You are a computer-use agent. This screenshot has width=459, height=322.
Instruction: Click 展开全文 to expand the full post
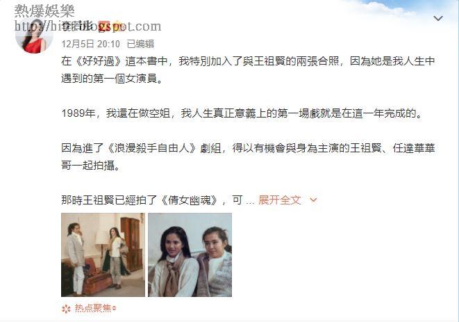pyautogui.click(x=280, y=200)
